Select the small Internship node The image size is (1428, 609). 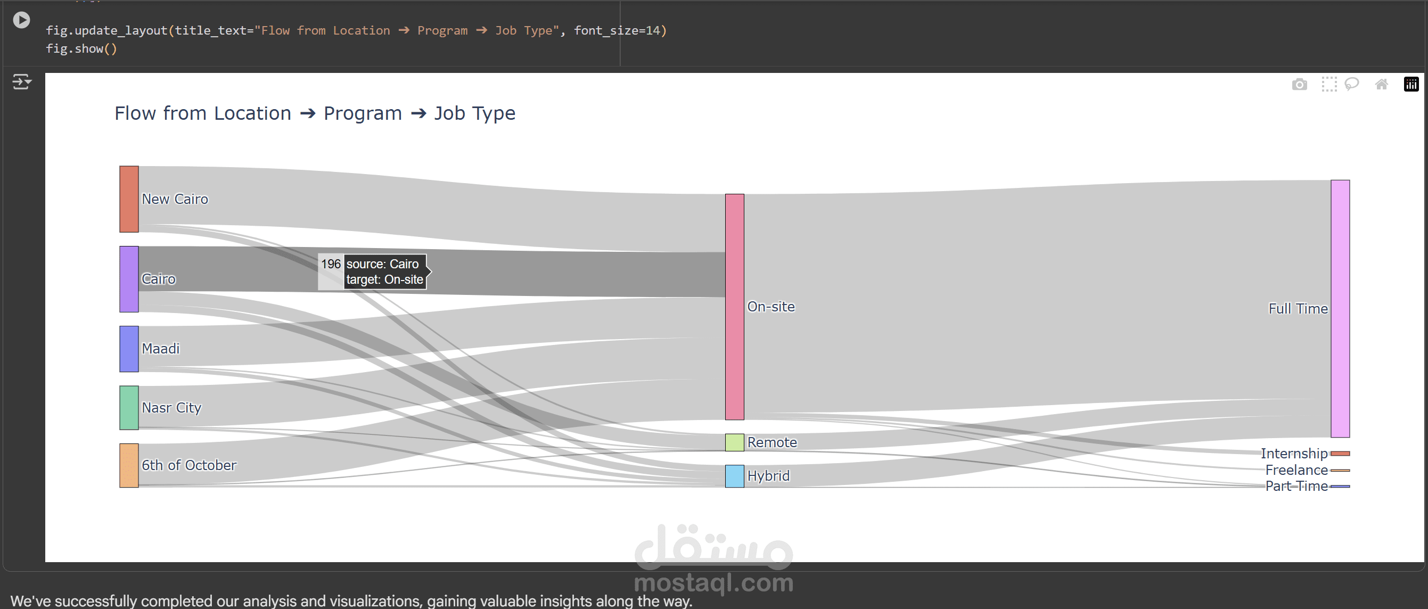(1340, 453)
